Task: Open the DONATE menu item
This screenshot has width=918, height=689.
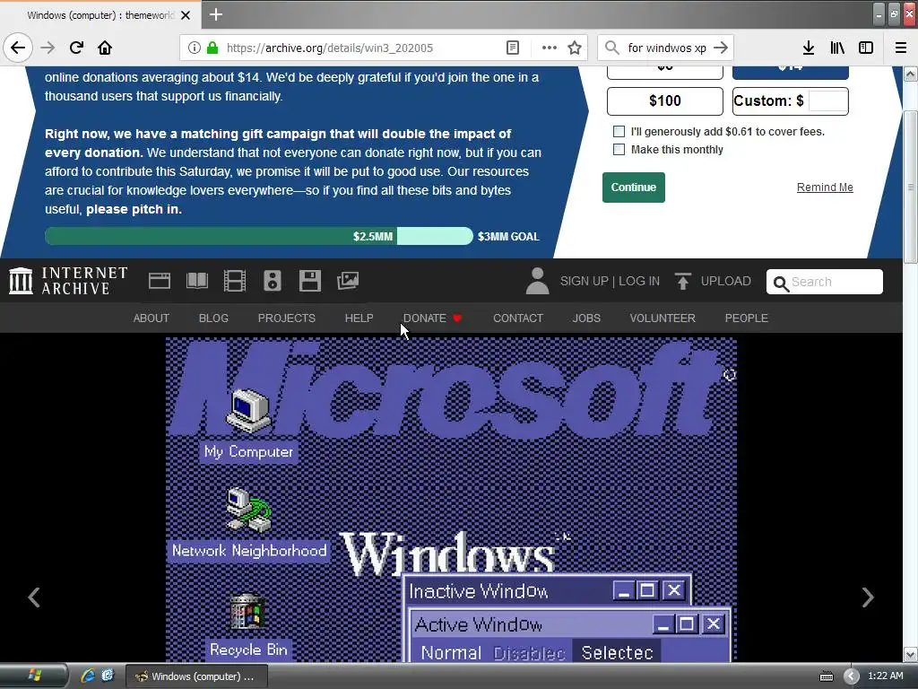Action: click(432, 318)
